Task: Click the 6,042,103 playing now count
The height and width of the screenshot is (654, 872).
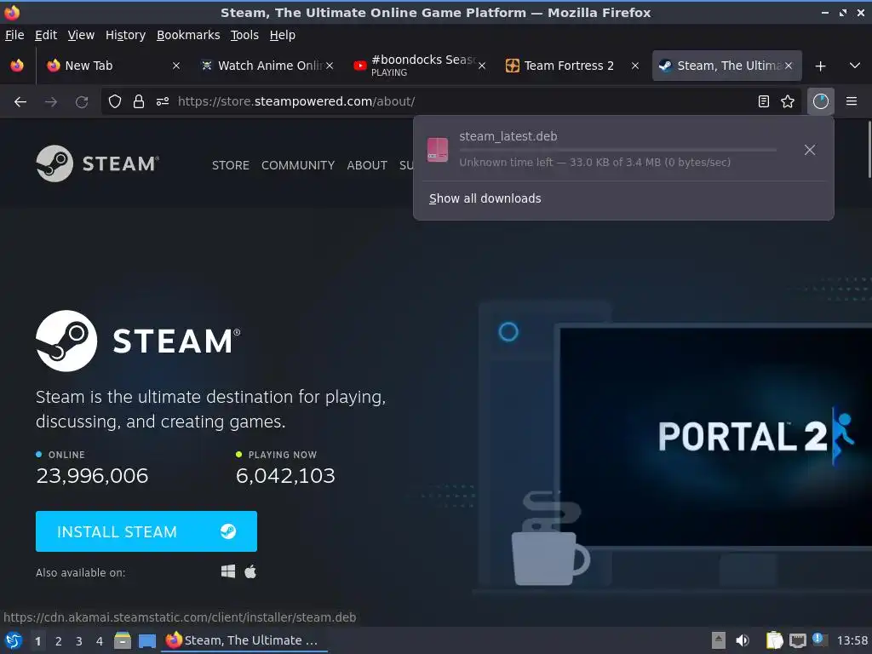Action: tap(285, 475)
